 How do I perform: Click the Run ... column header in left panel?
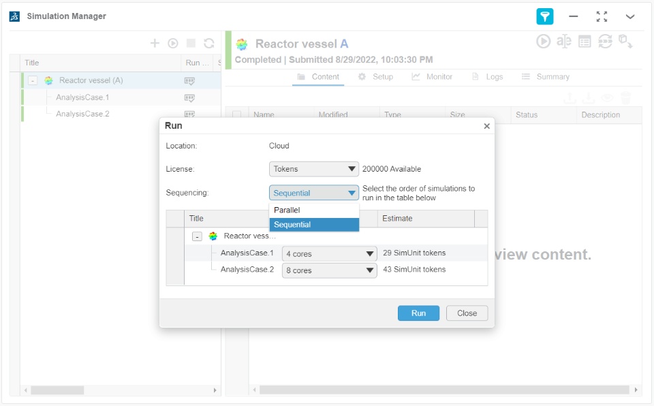coord(197,63)
